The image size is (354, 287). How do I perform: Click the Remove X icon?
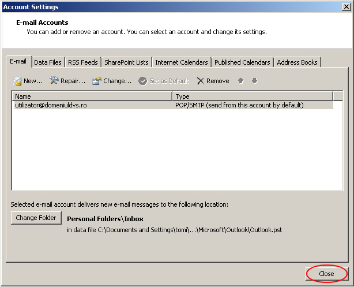pyautogui.click(x=200, y=81)
